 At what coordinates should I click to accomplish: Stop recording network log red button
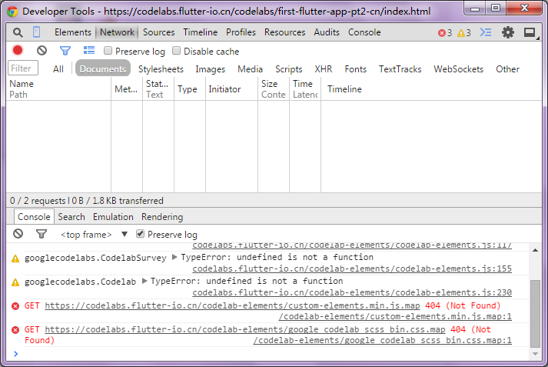[18, 50]
